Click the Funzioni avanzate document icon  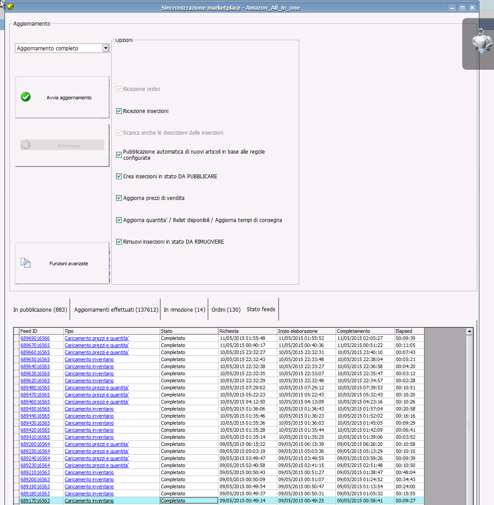click(x=26, y=263)
